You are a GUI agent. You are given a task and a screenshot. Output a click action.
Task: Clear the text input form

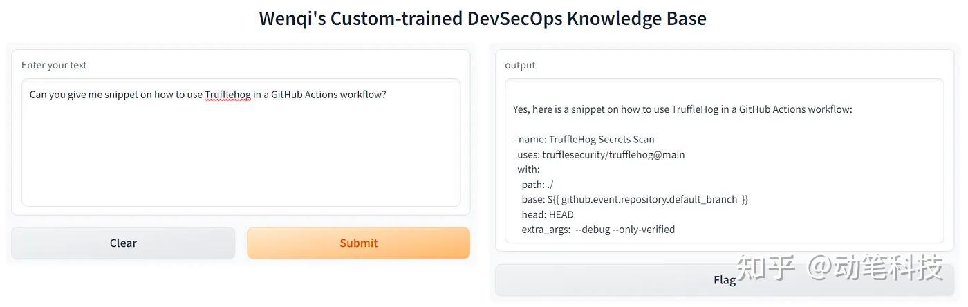click(x=123, y=243)
